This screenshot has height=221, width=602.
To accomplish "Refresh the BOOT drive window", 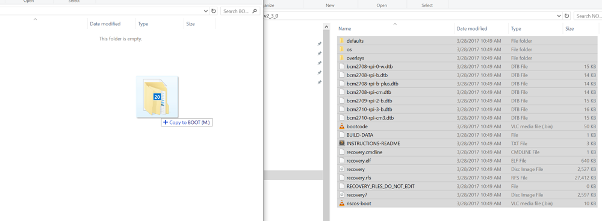I will 214,11.
